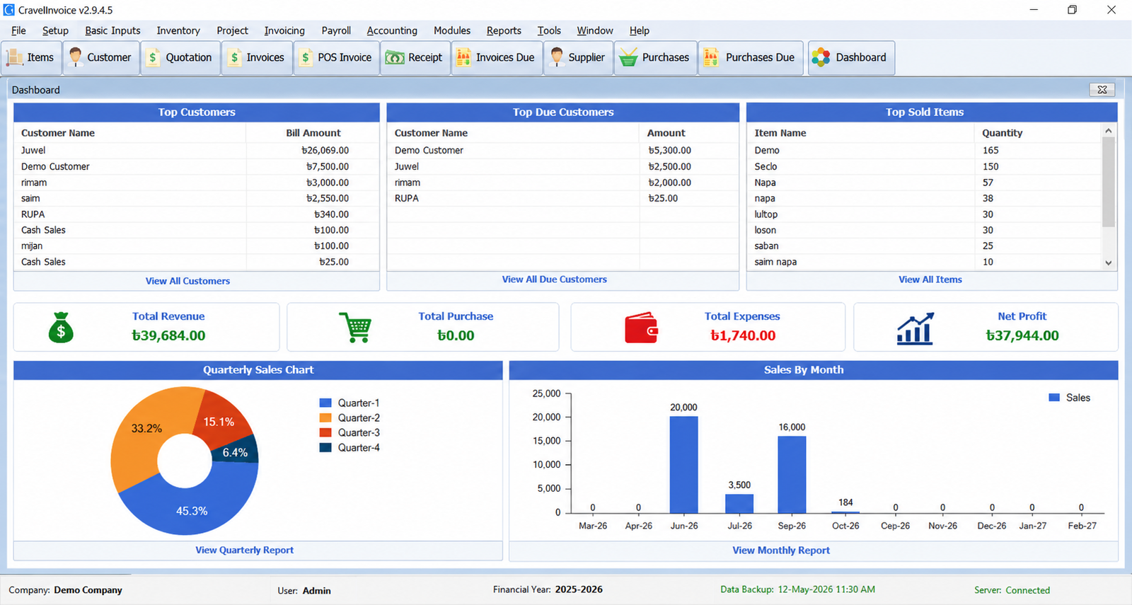Viewport: 1132px width, 605px height.
Task: Click the Net Profit chart icon
Action: point(916,328)
